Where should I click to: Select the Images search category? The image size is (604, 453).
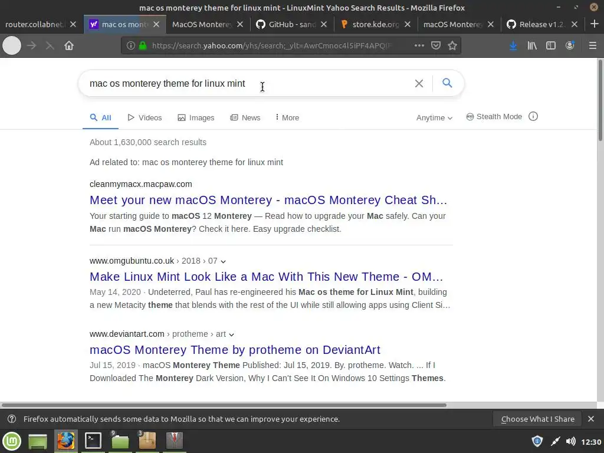[x=196, y=117]
